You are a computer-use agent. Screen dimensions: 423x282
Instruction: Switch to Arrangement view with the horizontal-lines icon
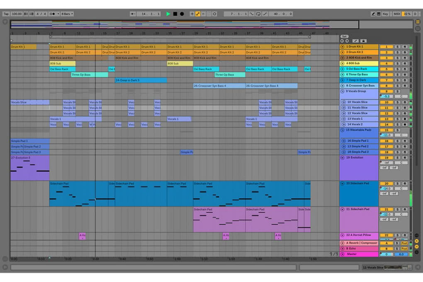pos(418,22)
